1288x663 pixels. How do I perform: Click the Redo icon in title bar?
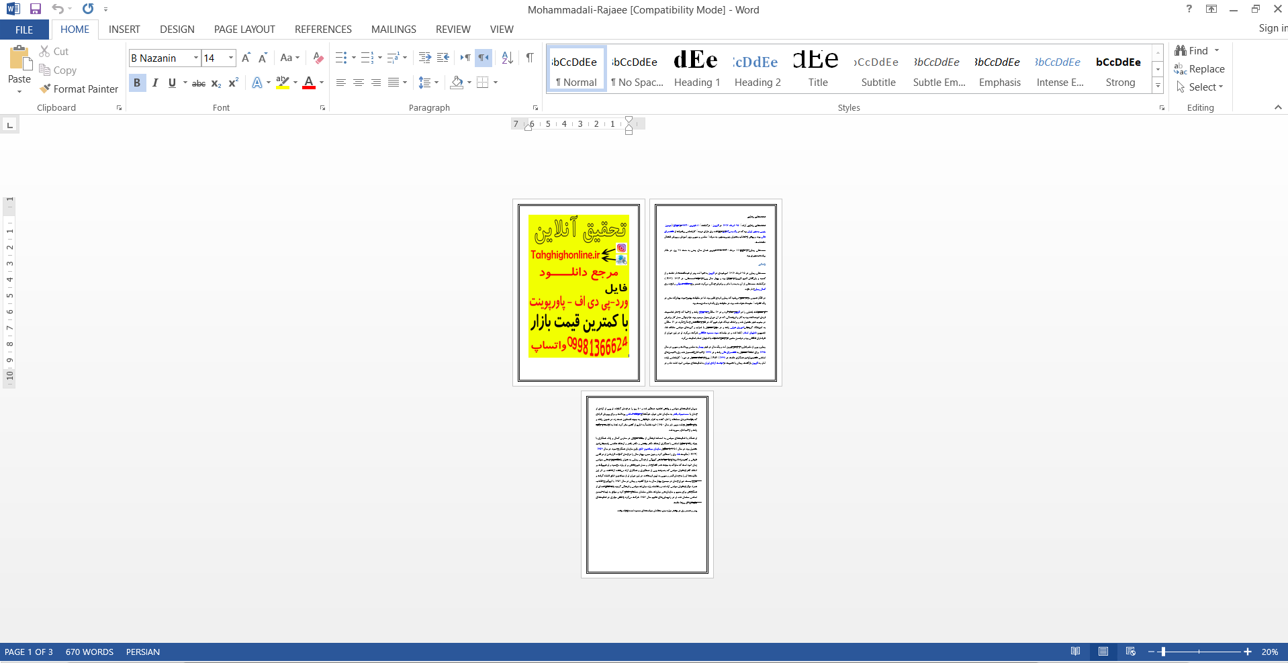(x=88, y=9)
